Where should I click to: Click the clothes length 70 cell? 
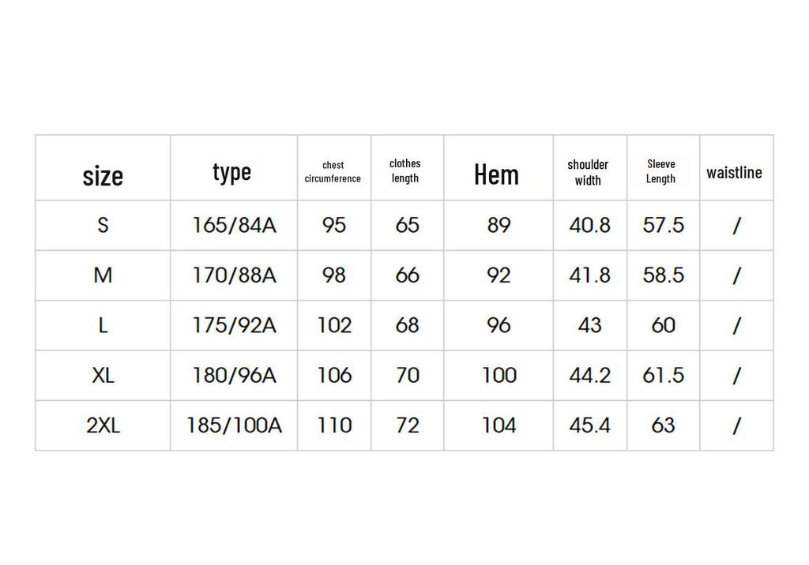coord(408,376)
